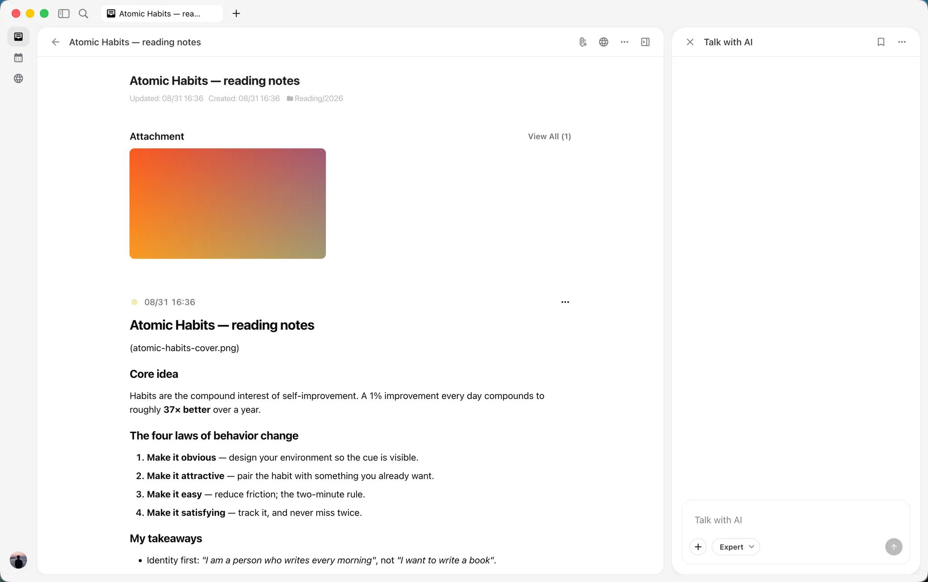Click the Core idea heading

pyautogui.click(x=154, y=374)
